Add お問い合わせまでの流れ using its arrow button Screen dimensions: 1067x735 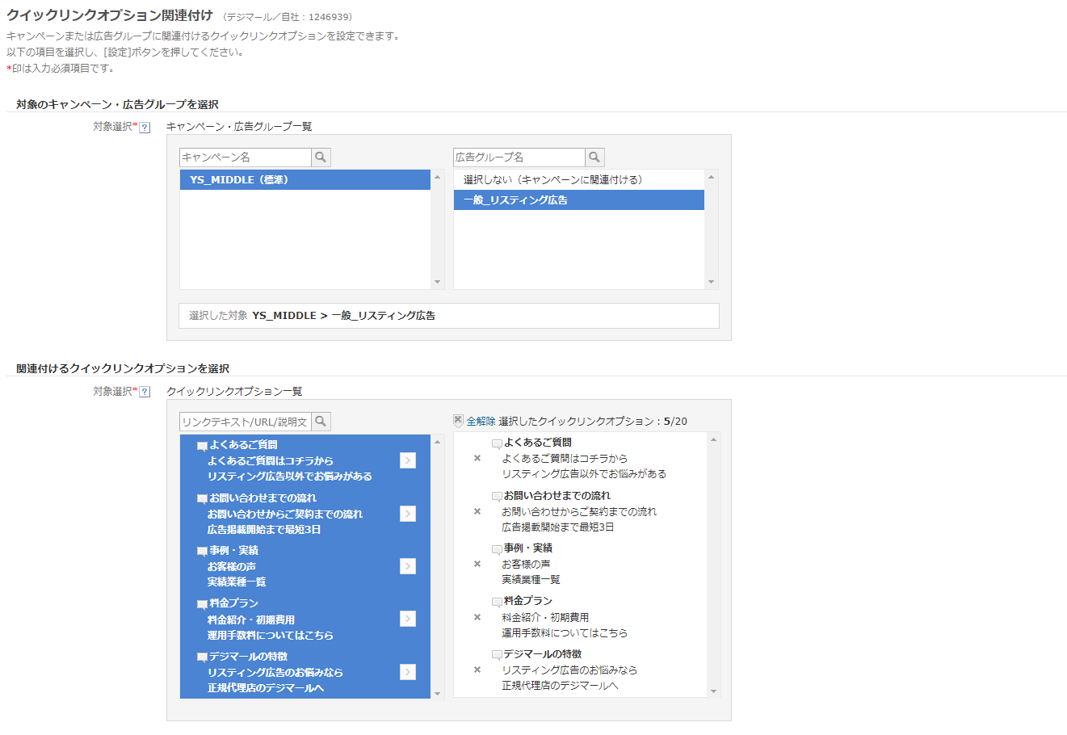[408, 514]
